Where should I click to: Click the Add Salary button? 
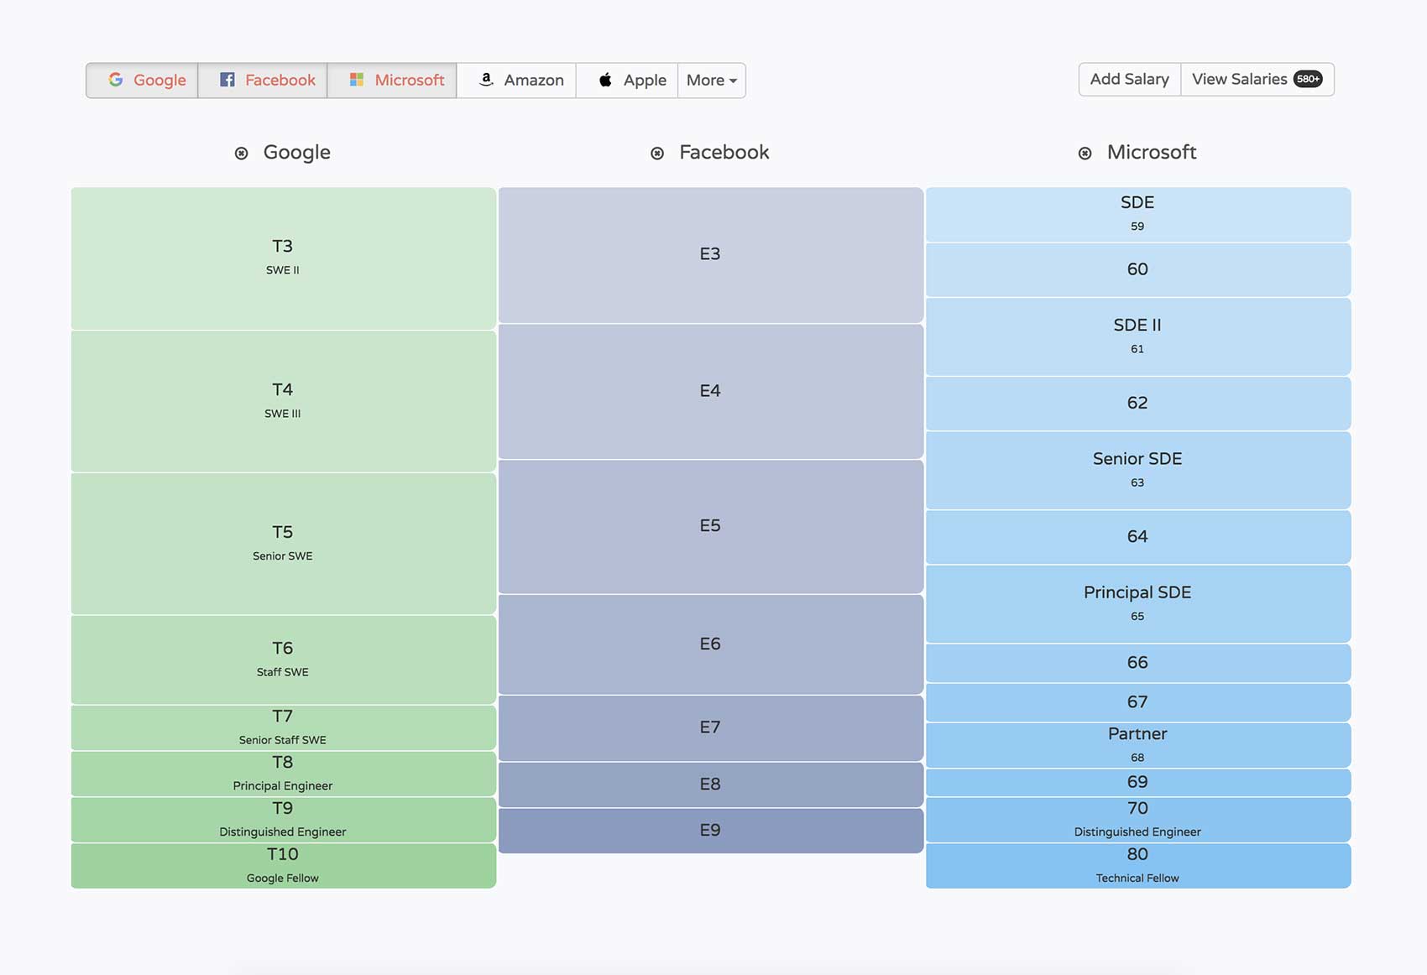(x=1130, y=80)
